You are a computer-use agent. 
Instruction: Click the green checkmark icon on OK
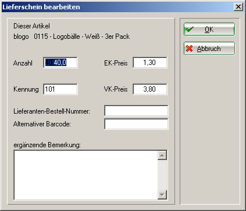pos(189,30)
